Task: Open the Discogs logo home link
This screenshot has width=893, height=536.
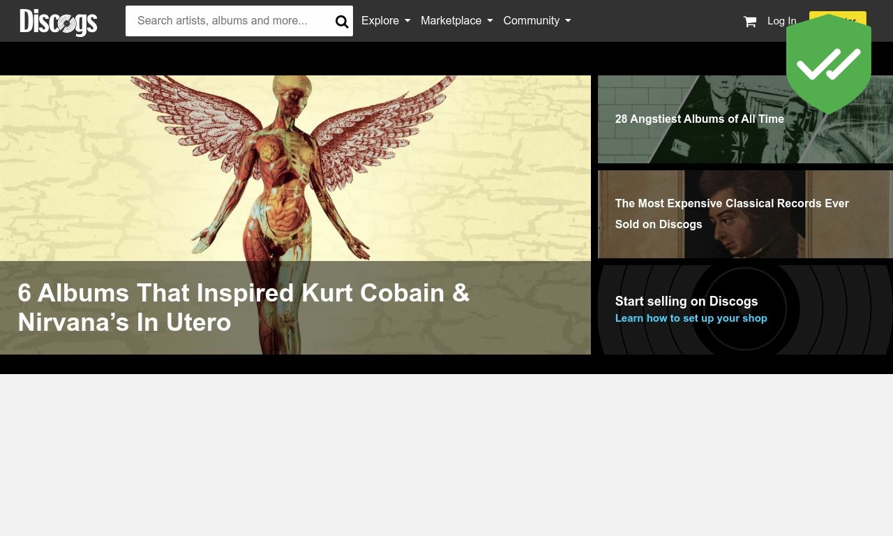Action: point(59,22)
